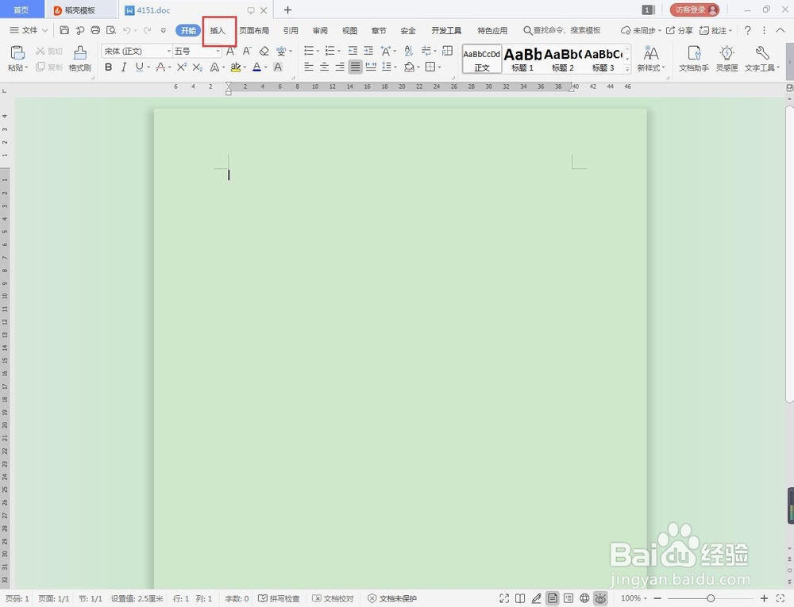Open the text highlight color tool
Screen dimensions: 794x607
[236, 67]
